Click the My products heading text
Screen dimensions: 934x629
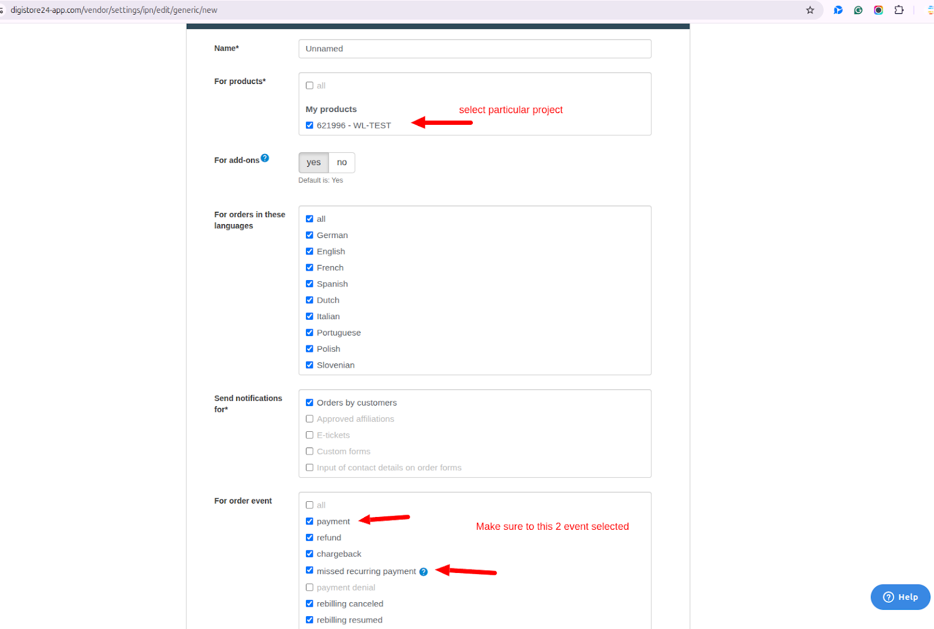(331, 109)
